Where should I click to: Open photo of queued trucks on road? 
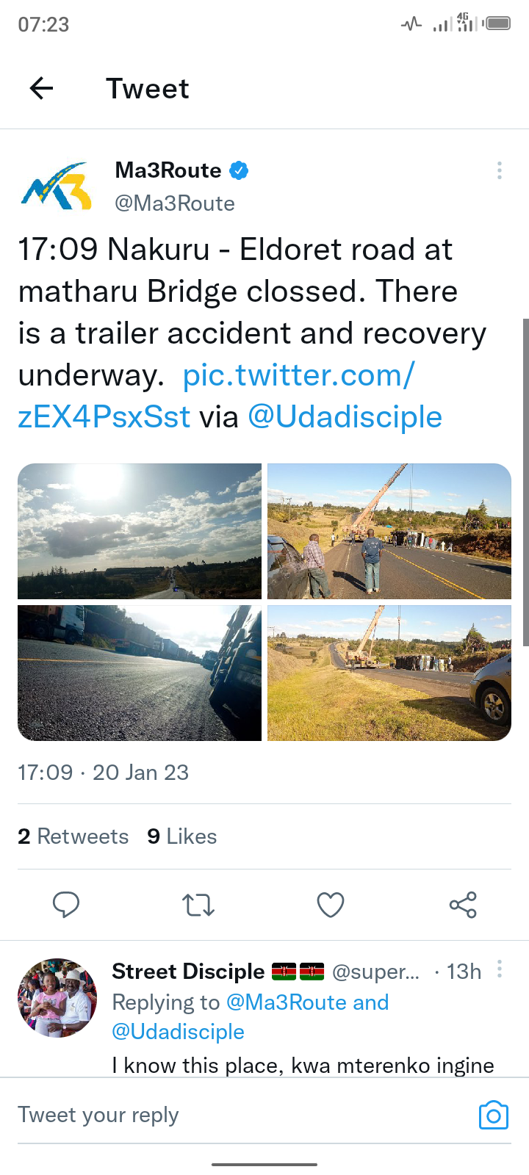pyautogui.click(x=140, y=673)
